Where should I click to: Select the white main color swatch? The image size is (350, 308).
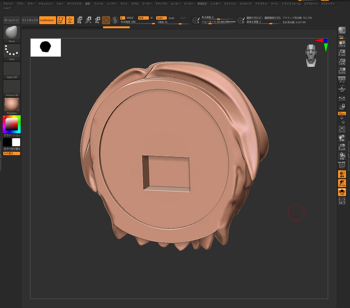[16, 142]
